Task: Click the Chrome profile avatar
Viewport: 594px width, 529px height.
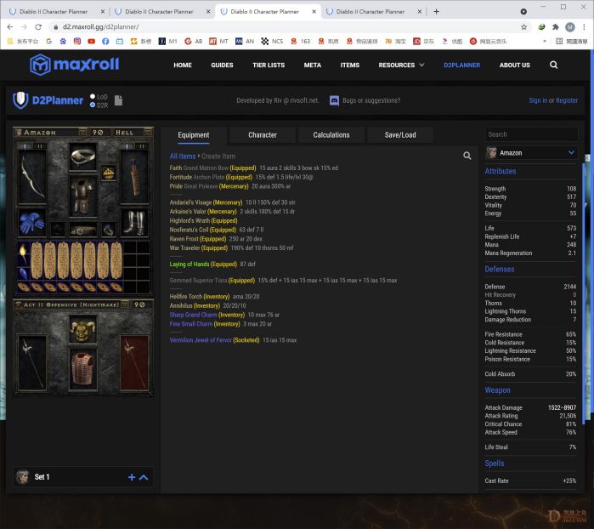Action: coord(569,27)
